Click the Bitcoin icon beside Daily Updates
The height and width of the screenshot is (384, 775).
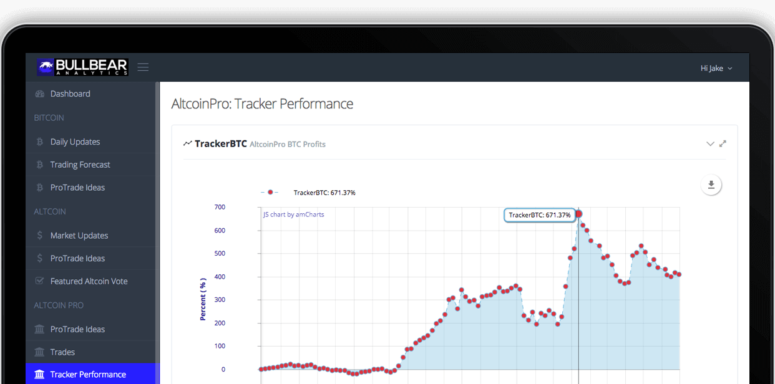[40, 142]
